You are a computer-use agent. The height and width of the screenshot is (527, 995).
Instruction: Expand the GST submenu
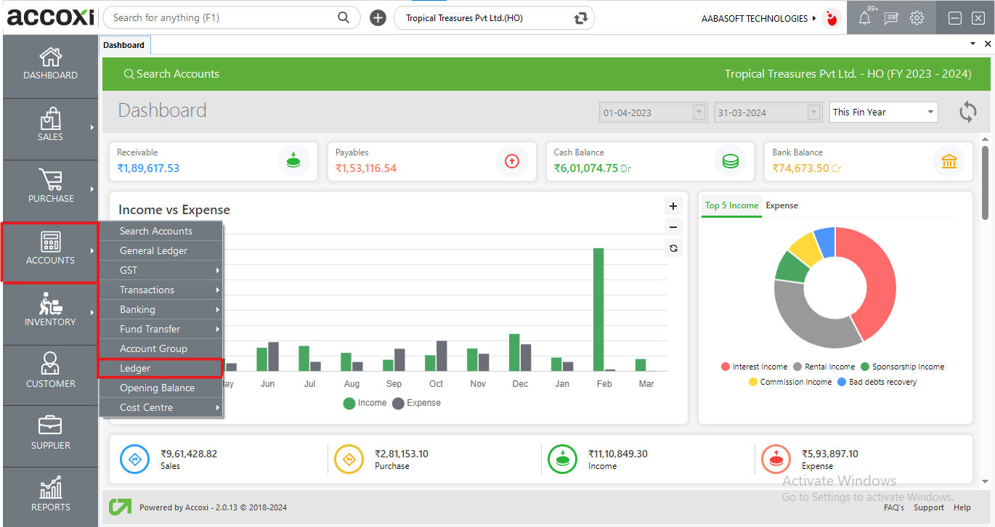pos(161,270)
